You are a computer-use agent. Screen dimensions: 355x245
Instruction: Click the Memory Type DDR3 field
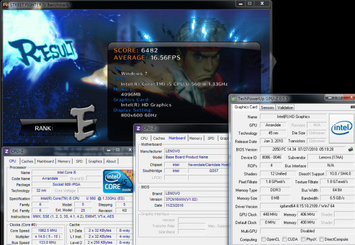[275, 190]
